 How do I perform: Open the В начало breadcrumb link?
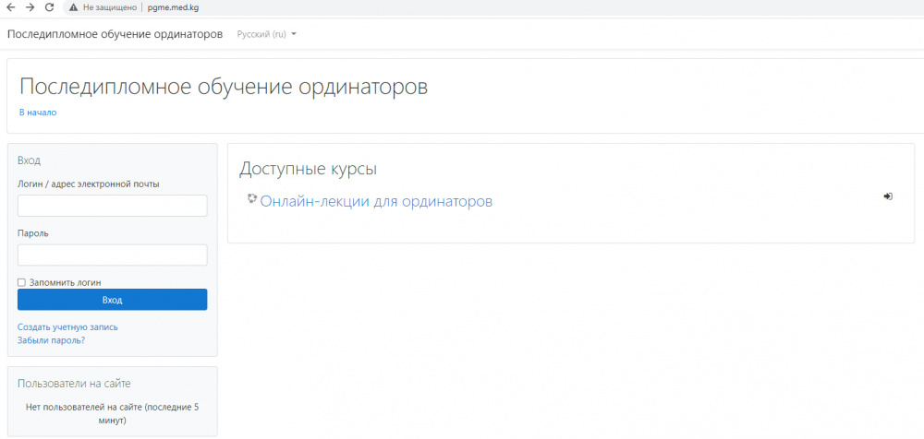[38, 113]
